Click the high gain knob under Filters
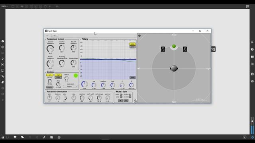Image resolution: width=255 pixels, height=143 pixels. (x=112, y=85)
